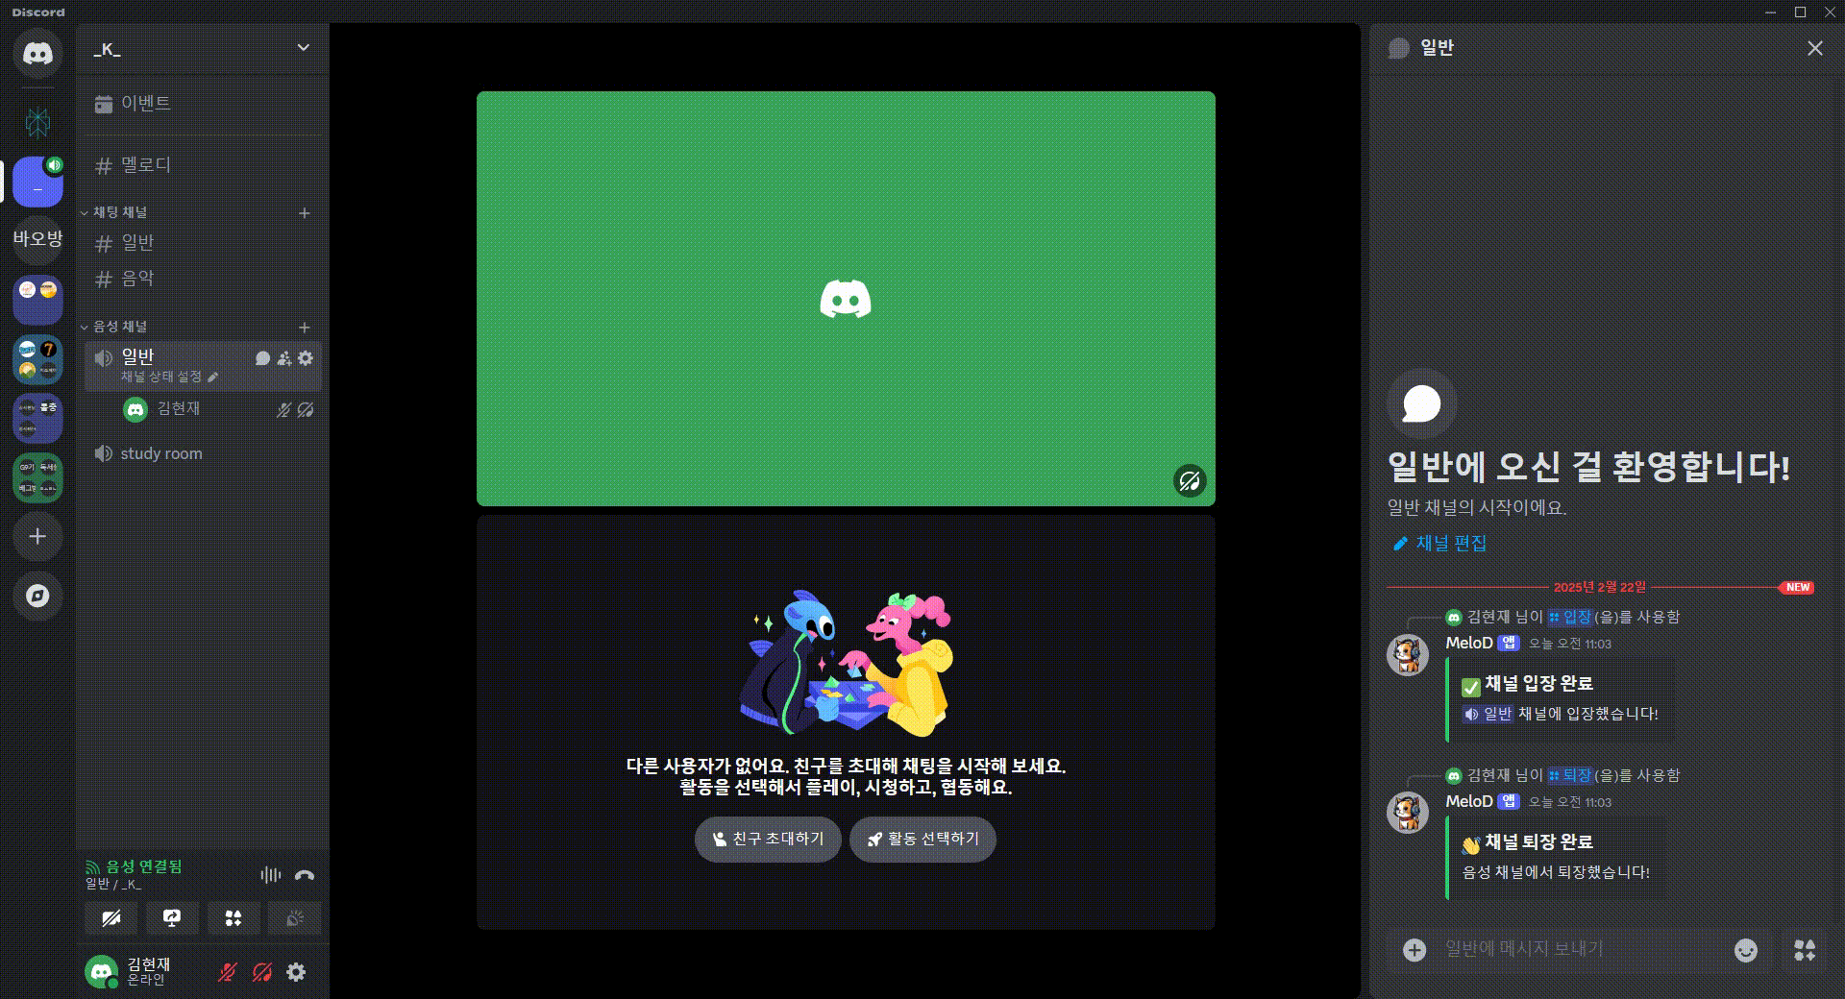Open the folder with two round server icons
Screen dimensions: 1845x999
point(37,300)
